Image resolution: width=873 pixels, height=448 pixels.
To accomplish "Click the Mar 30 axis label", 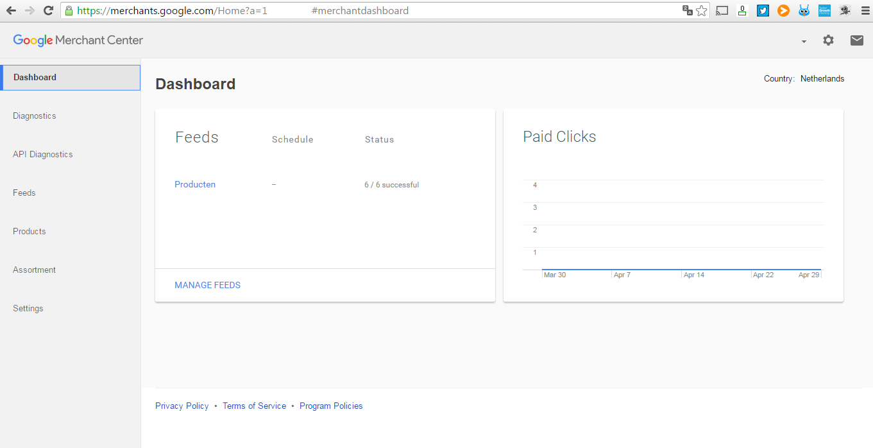I will (555, 275).
